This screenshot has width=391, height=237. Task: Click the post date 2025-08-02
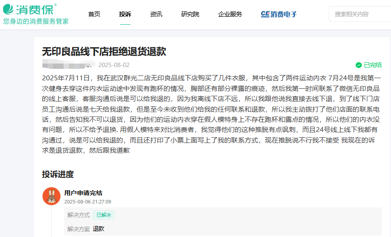[x=114, y=65]
